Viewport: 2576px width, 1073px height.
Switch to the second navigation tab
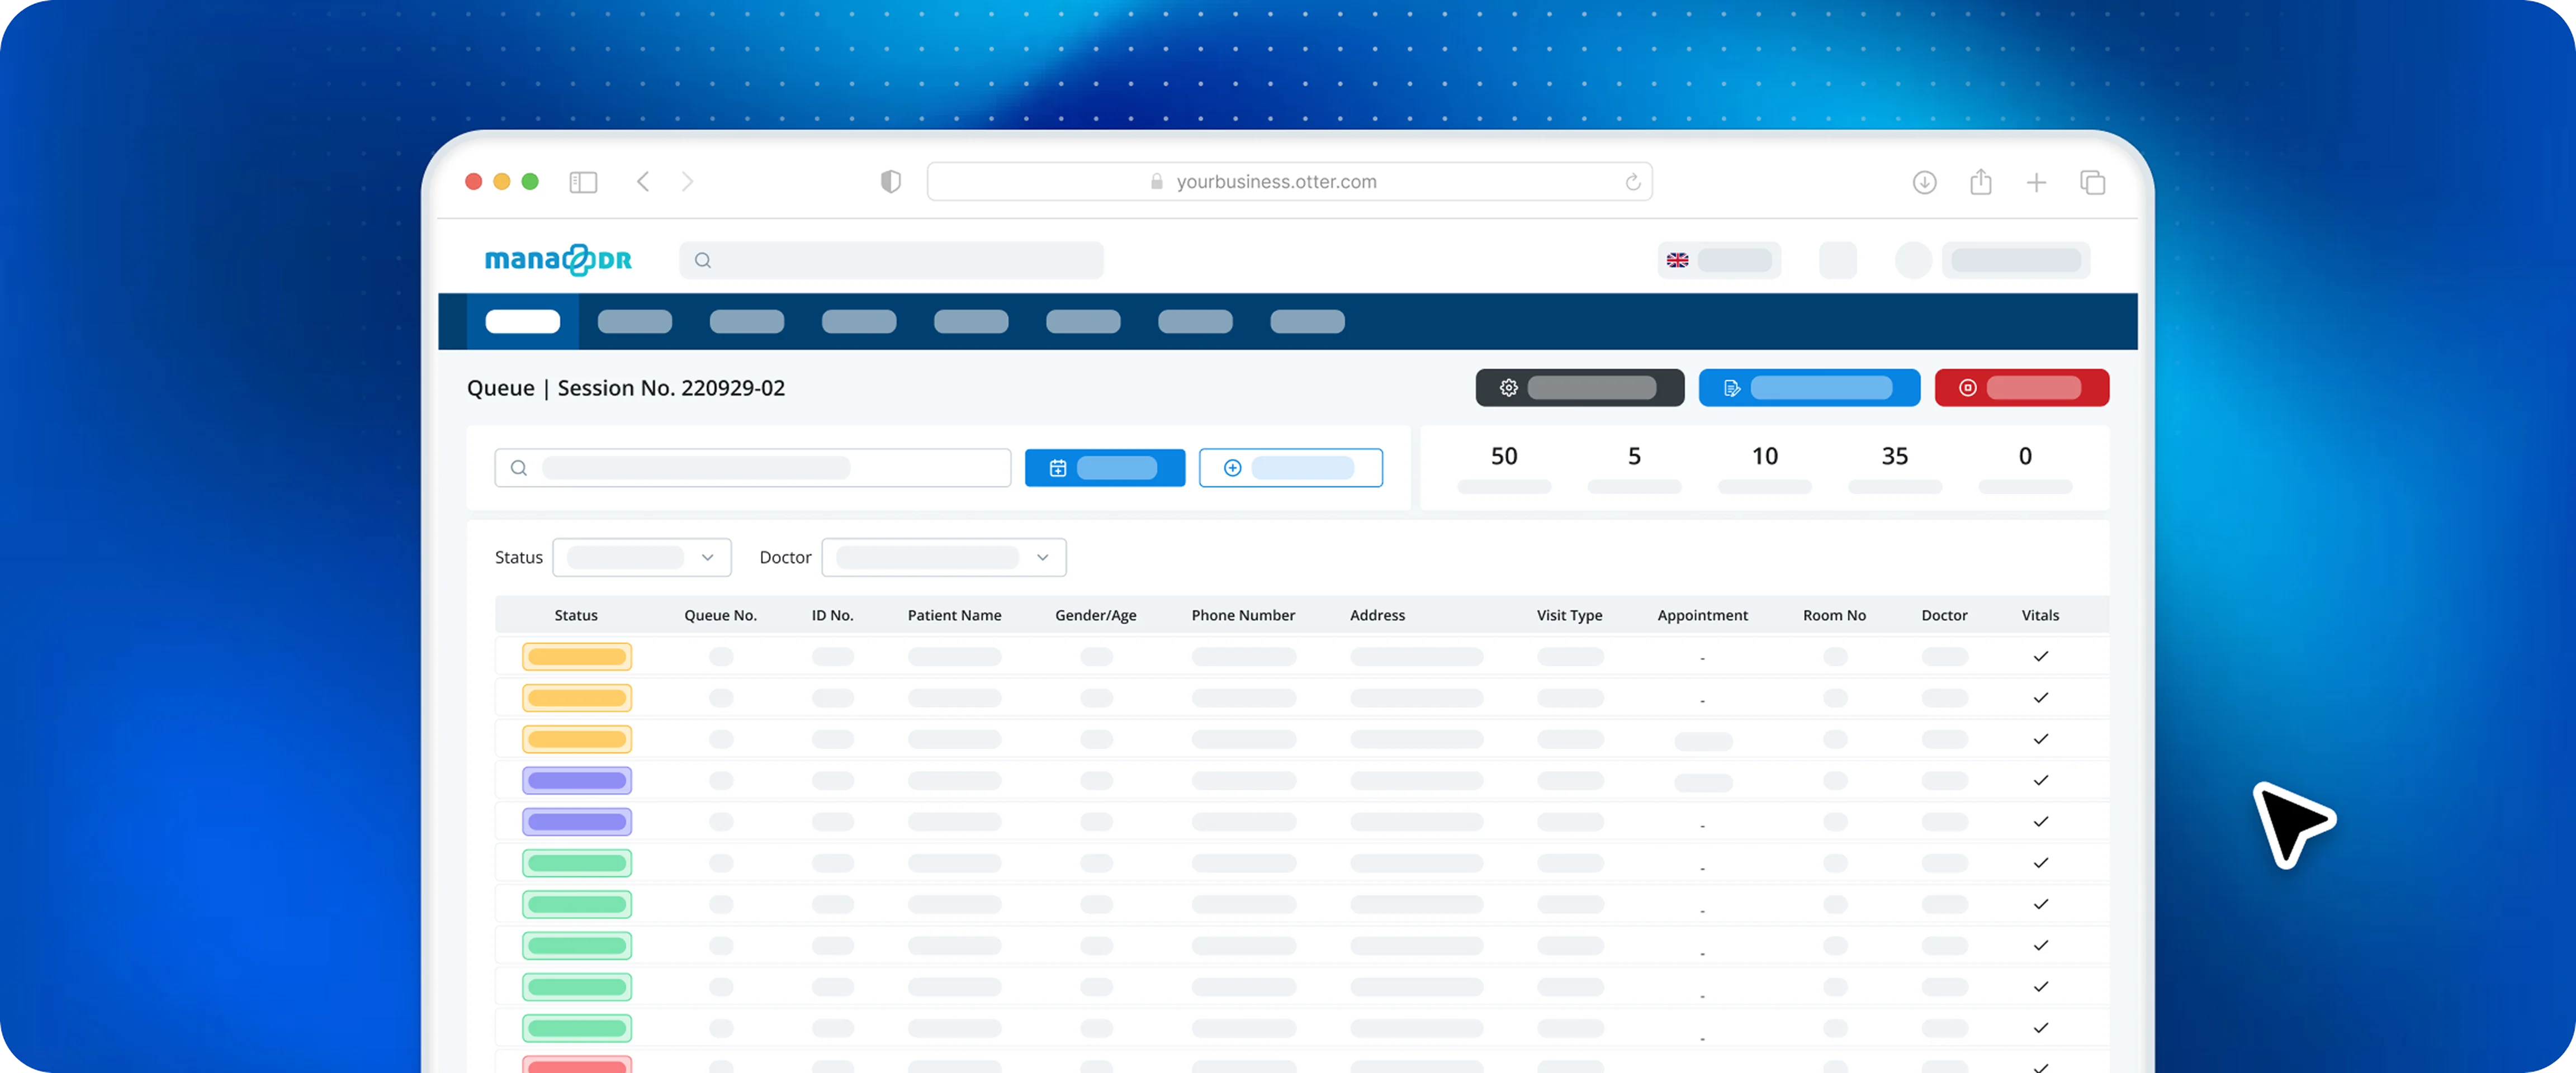(634, 322)
